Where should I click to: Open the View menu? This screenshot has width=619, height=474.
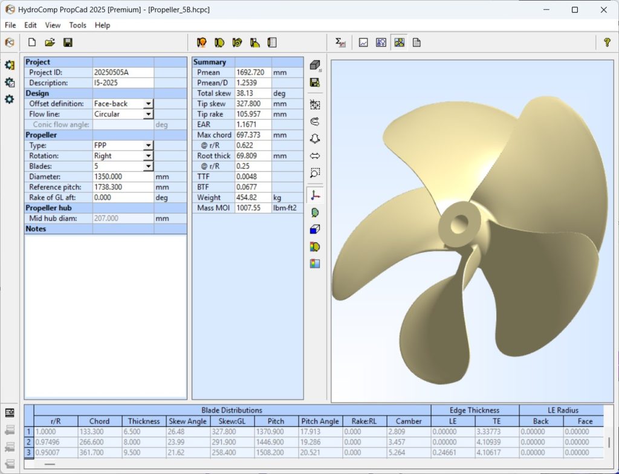click(53, 25)
